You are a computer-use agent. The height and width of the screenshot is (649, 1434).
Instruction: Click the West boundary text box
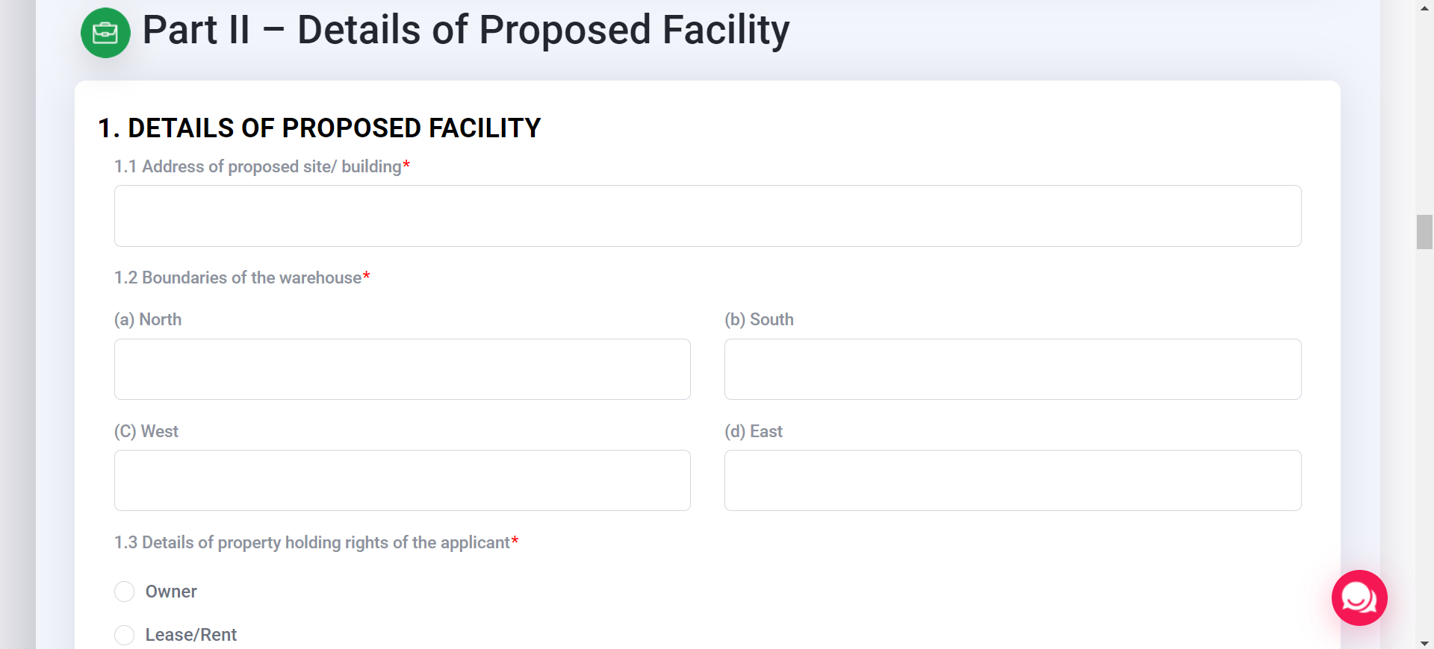pyautogui.click(x=402, y=480)
